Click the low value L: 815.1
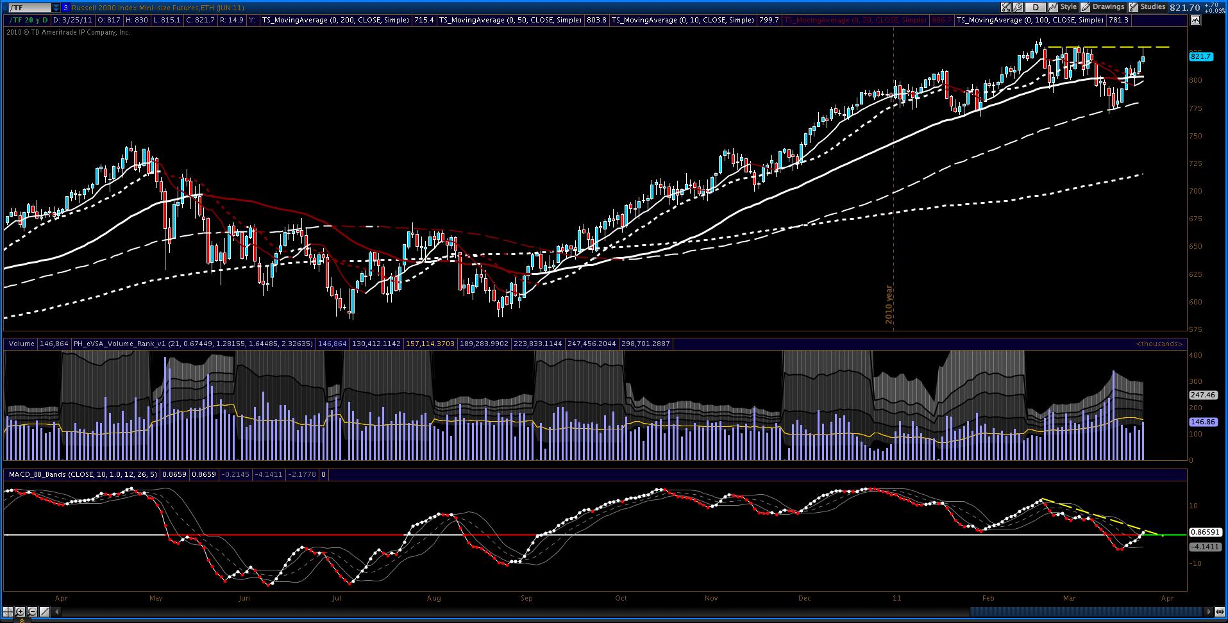 166,20
